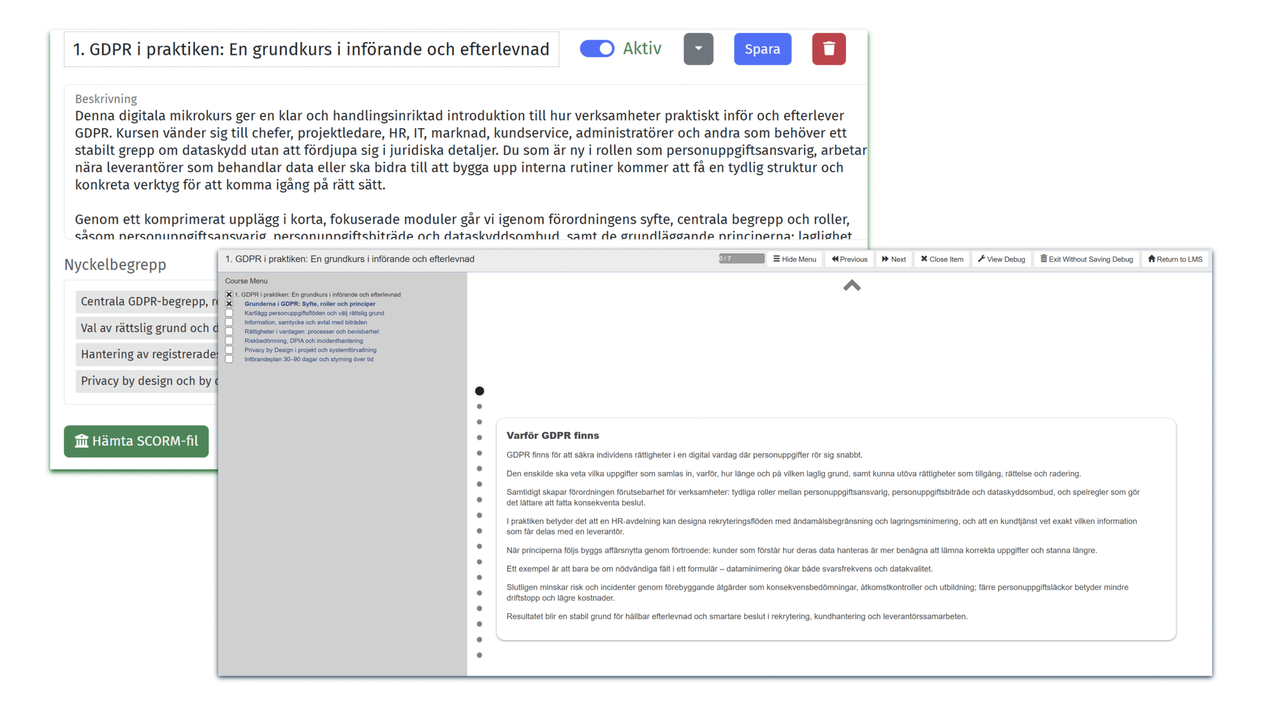
Task: Toggle checkbox for the top-level course item
Action: [x=229, y=295]
